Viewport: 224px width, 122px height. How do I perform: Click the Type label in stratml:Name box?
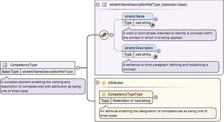[x=128, y=23]
